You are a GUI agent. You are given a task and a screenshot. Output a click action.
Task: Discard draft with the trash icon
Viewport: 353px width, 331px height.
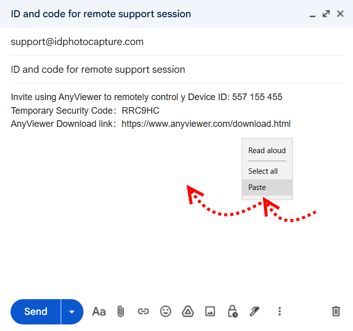coord(336,311)
